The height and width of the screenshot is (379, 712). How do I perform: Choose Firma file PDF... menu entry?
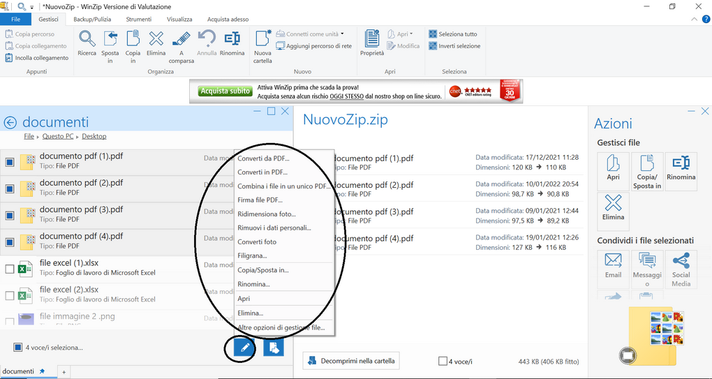[284, 200]
